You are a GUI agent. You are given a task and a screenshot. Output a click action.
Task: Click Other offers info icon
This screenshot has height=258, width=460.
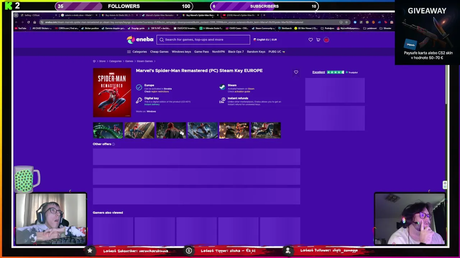(x=113, y=144)
